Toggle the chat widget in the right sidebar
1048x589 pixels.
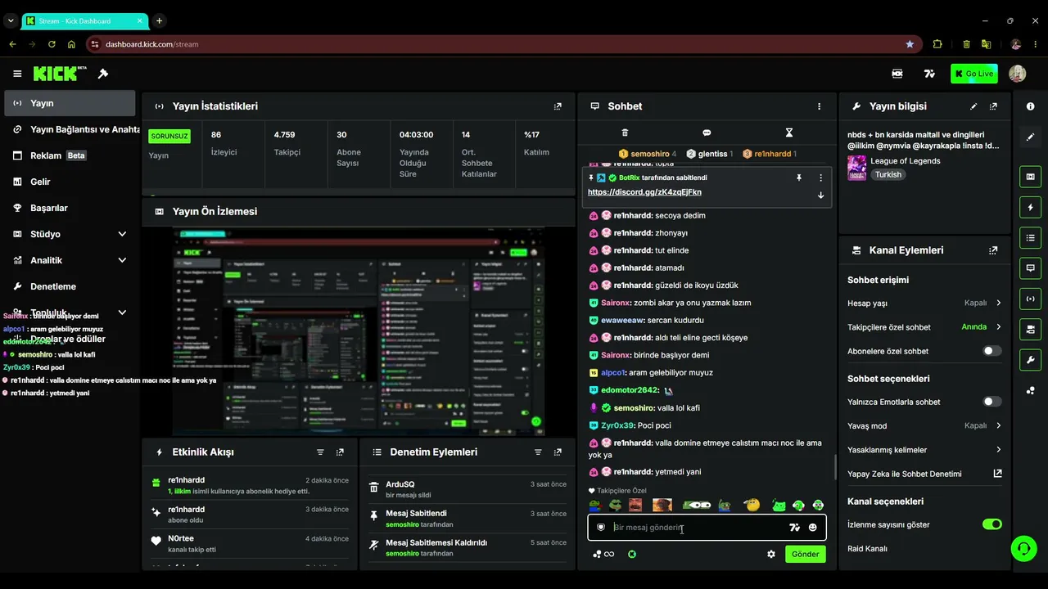click(x=1030, y=268)
